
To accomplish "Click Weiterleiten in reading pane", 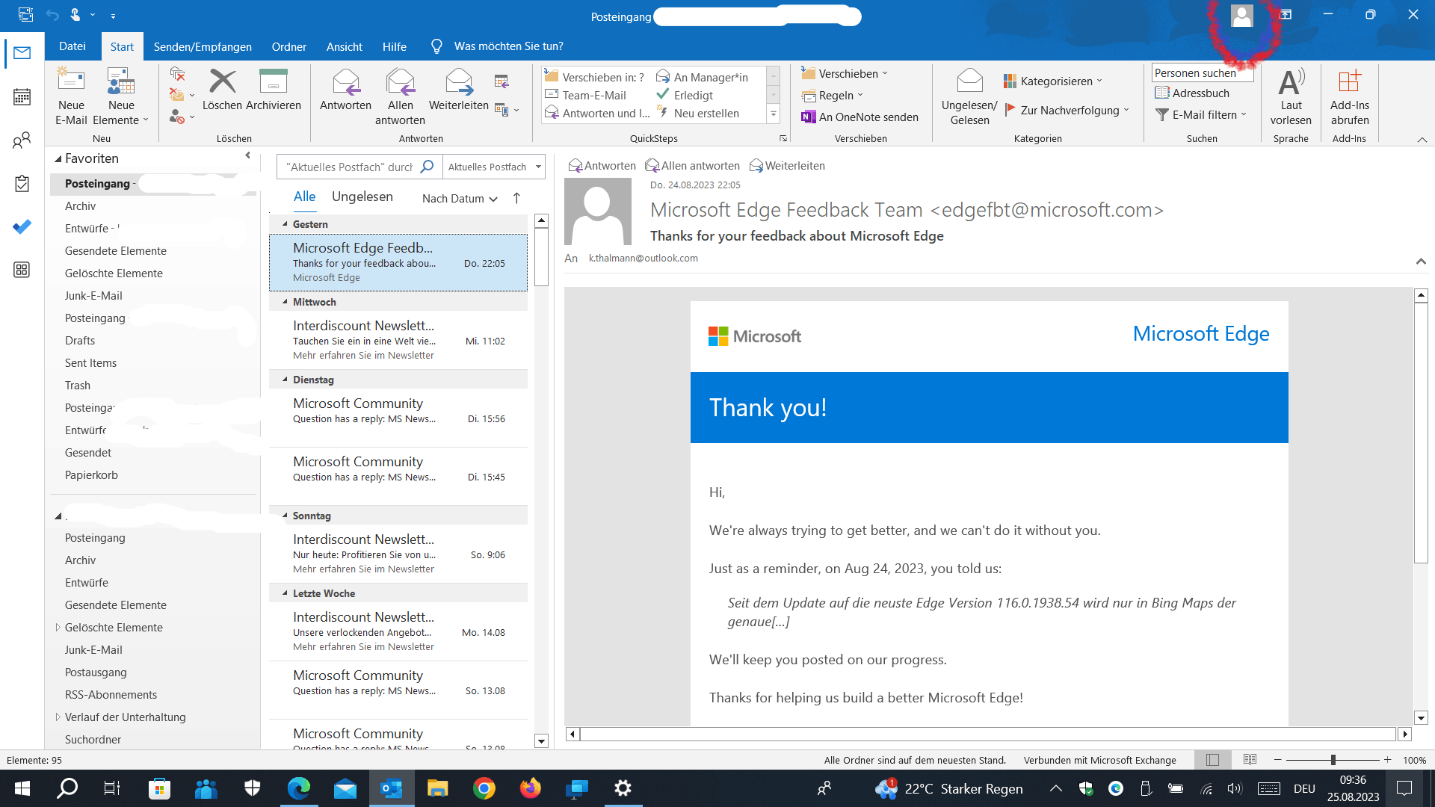I will [787, 166].
